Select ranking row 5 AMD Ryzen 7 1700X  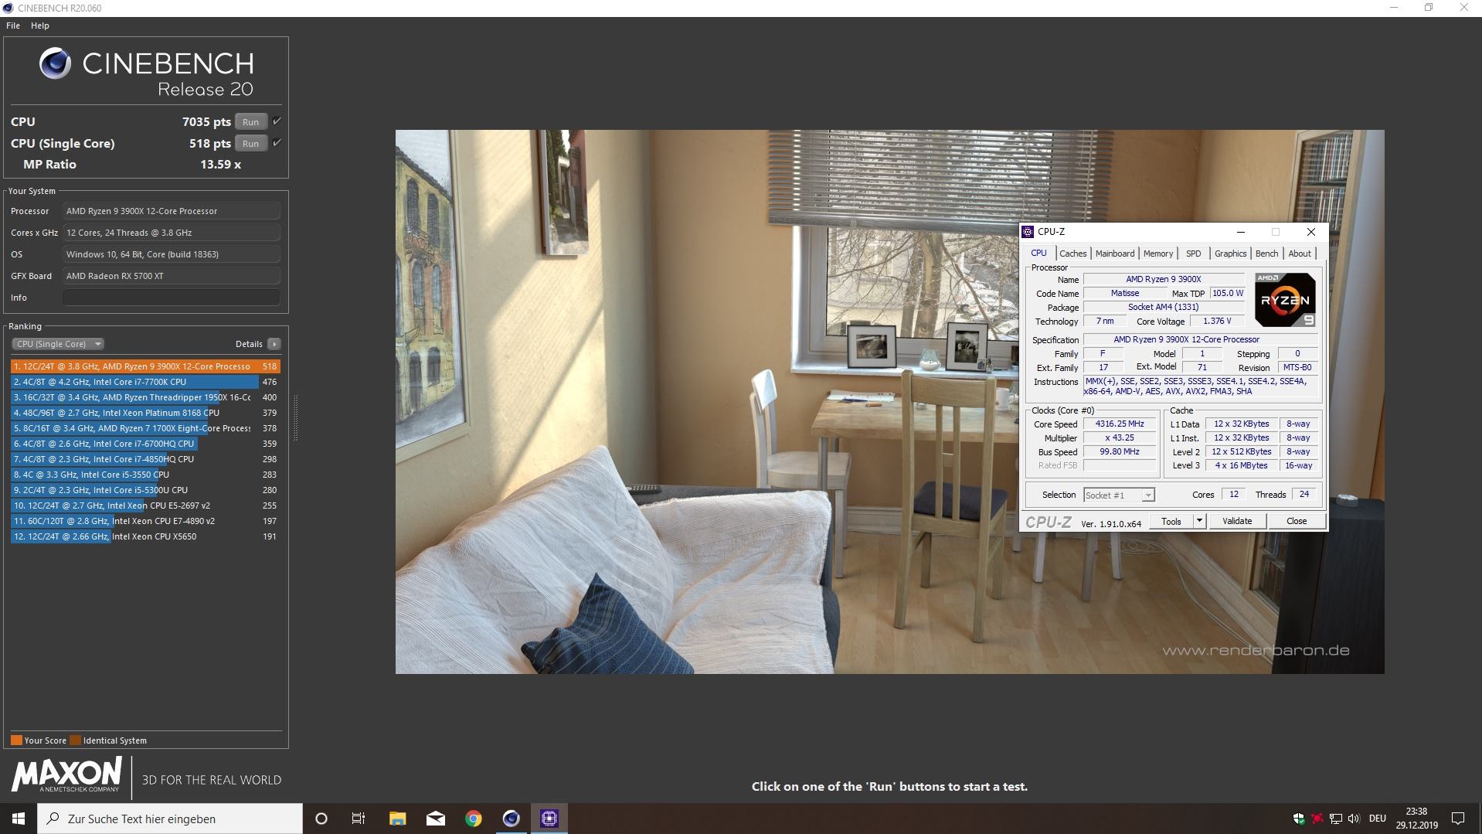(x=145, y=428)
